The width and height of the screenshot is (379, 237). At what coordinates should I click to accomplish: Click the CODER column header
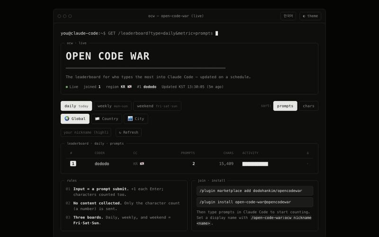click(x=99, y=153)
